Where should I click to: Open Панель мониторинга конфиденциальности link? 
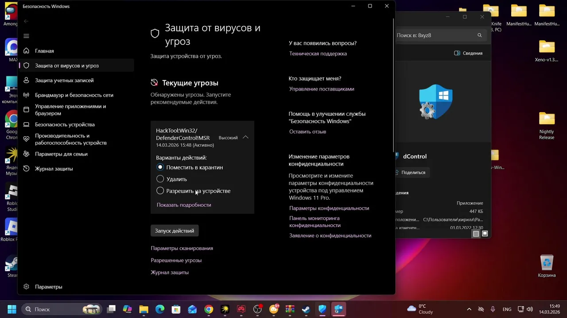click(x=315, y=222)
